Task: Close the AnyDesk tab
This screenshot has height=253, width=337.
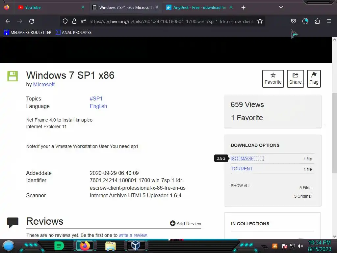Action: pyautogui.click(x=231, y=7)
